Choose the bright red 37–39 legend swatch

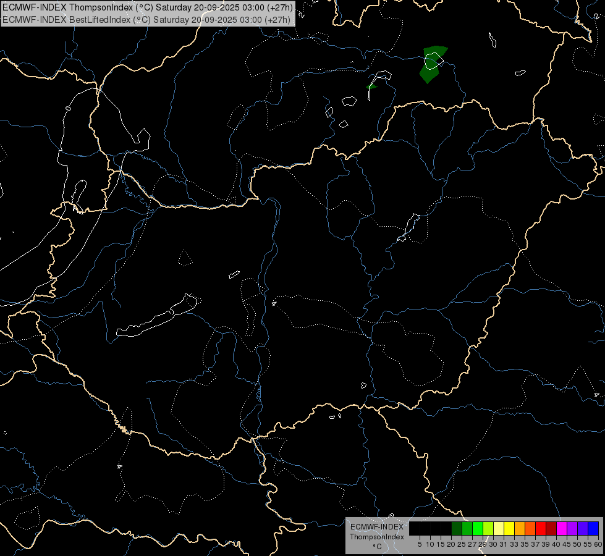[541, 529]
